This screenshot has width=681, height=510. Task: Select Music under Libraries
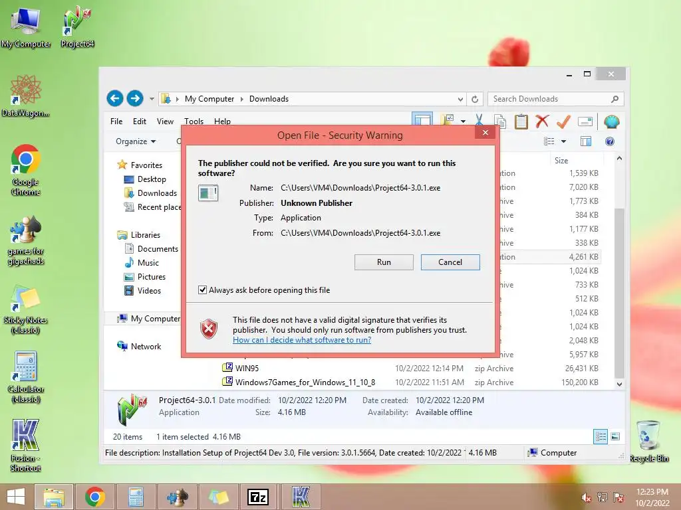(142, 262)
